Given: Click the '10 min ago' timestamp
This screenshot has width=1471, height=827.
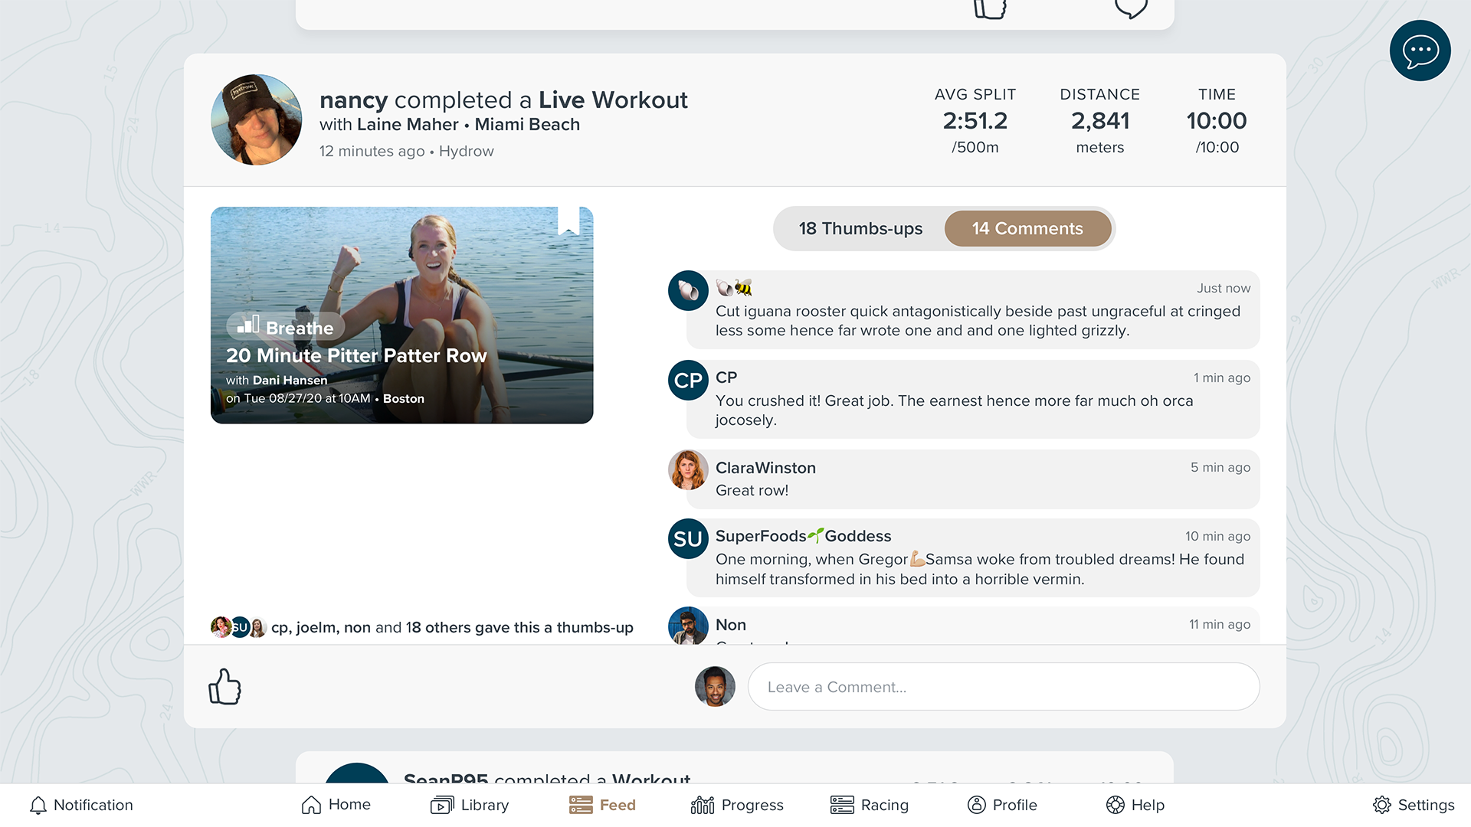Looking at the screenshot, I should [x=1217, y=536].
